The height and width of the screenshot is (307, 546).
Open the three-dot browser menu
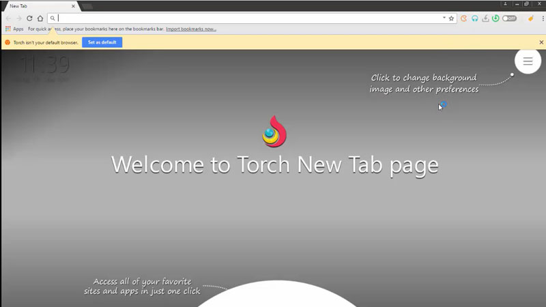point(543,18)
